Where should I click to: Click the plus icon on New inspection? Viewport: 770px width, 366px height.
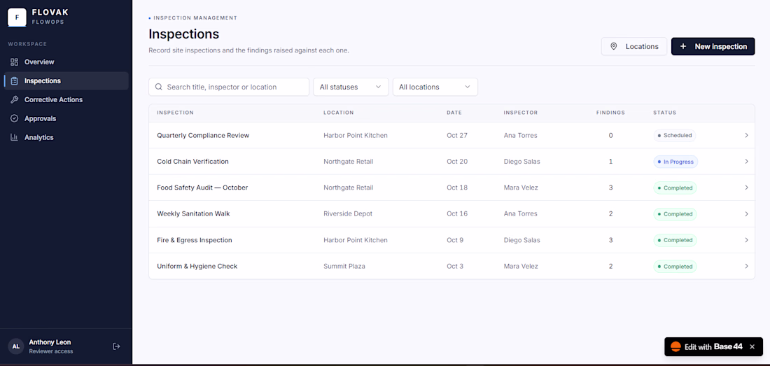point(683,46)
